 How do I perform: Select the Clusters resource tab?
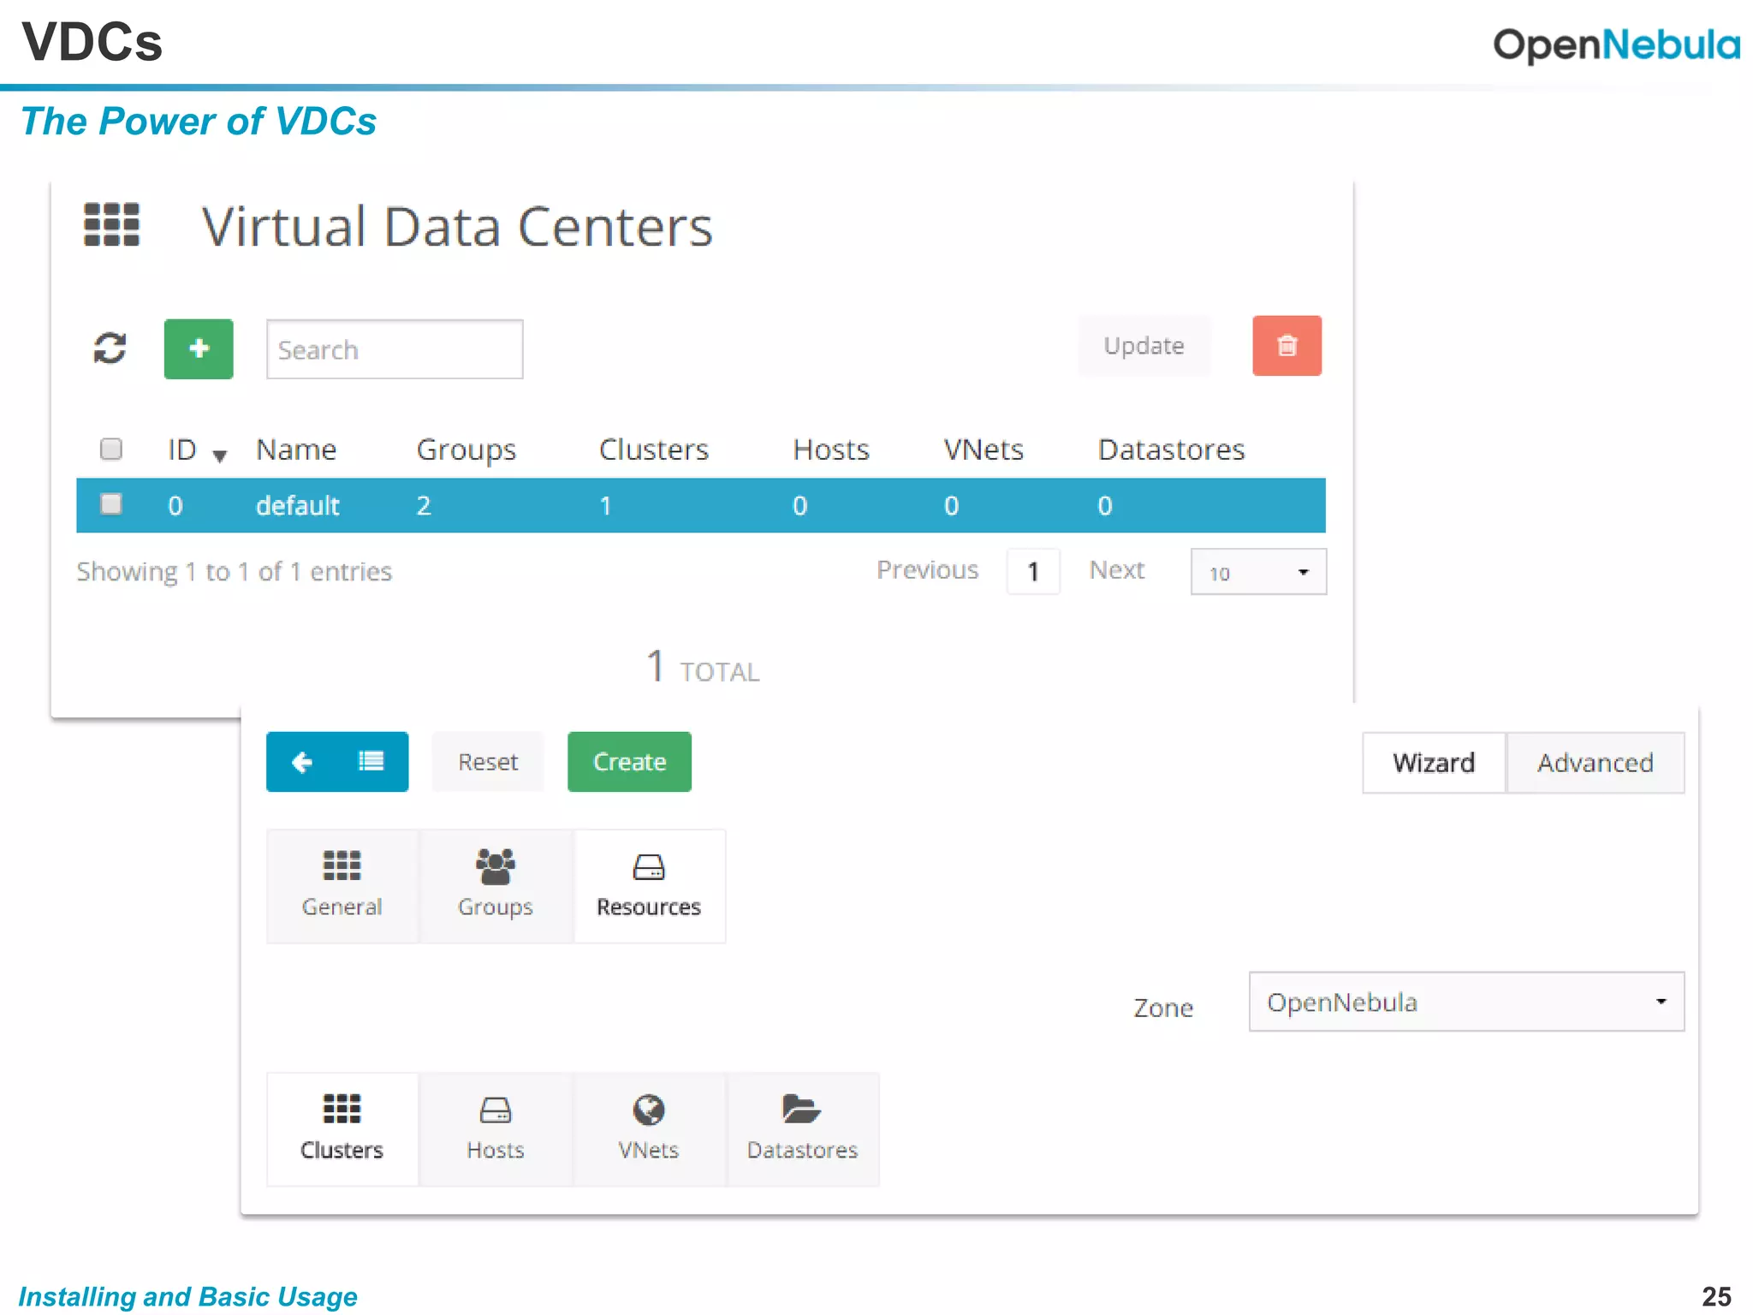click(x=342, y=1129)
